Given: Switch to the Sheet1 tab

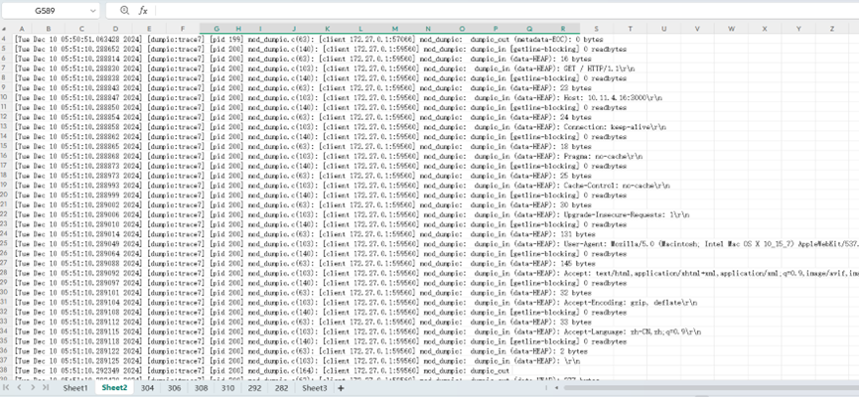Looking at the screenshot, I should [75, 389].
